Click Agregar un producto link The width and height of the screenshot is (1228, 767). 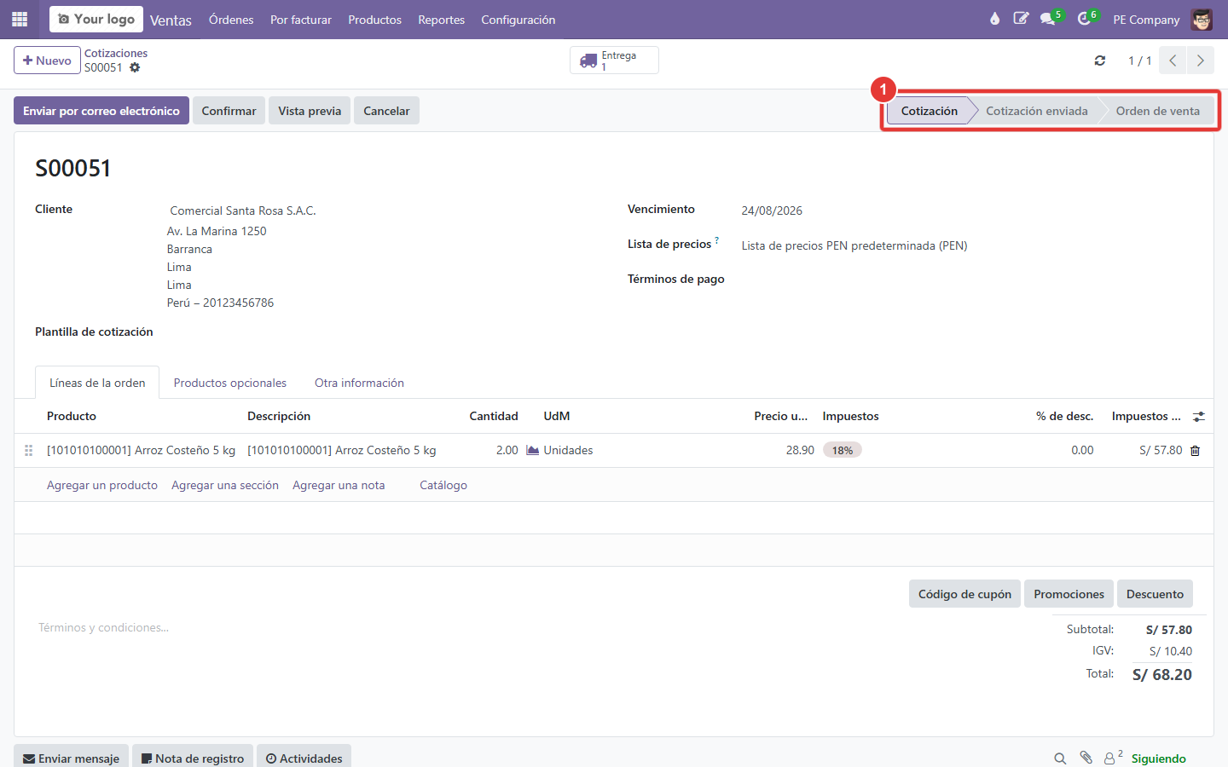(102, 485)
